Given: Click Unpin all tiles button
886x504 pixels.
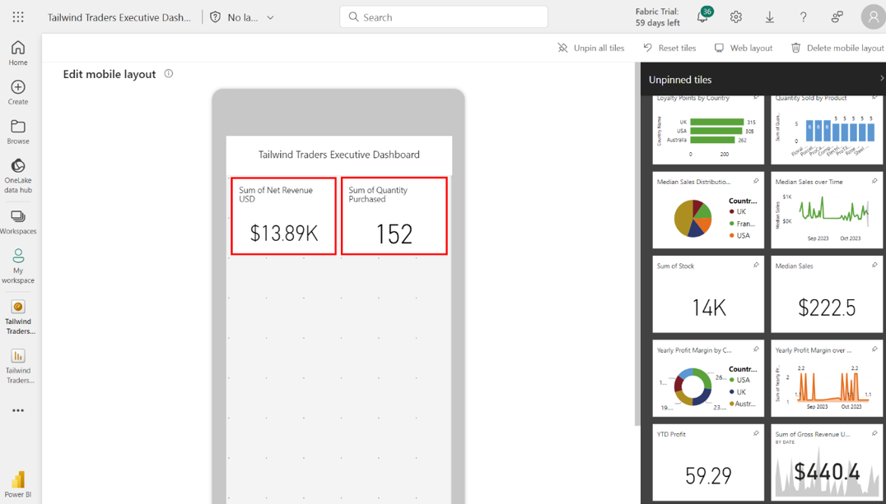Looking at the screenshot, I should [x=590, y=48].
